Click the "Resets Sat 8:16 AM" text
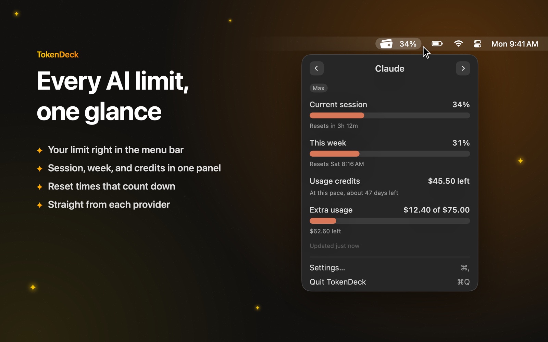 pos(337,164)
